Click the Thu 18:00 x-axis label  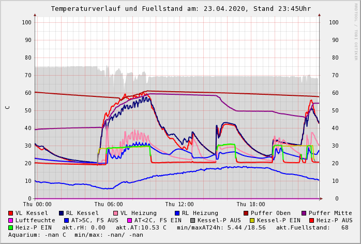[x=251, y=205]
